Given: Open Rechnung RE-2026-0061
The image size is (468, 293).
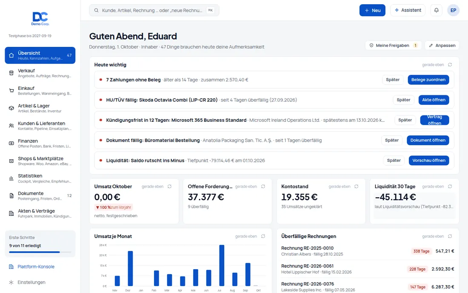Looking at the screenshot, I should [x=368, y=269].
